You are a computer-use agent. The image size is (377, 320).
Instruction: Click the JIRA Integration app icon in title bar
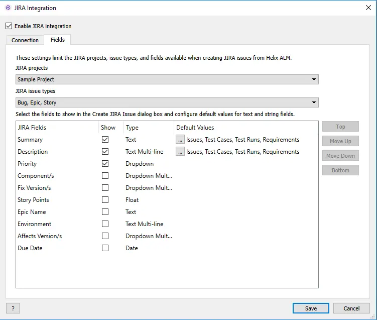(x=8, y=8)
